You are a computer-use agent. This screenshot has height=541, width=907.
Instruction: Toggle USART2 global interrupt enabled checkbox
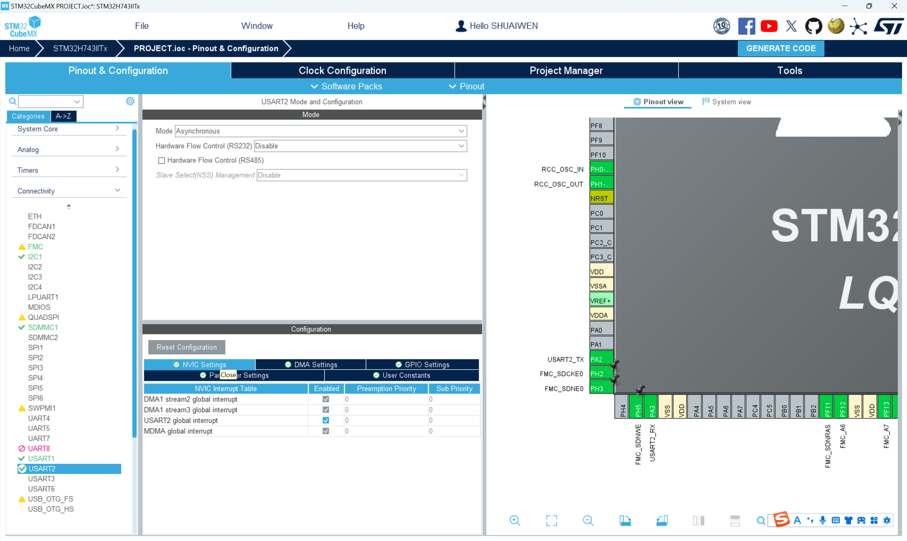pos(326,420)
